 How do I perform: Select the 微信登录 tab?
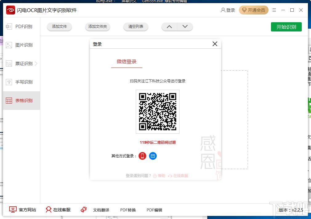click(127, 62)
